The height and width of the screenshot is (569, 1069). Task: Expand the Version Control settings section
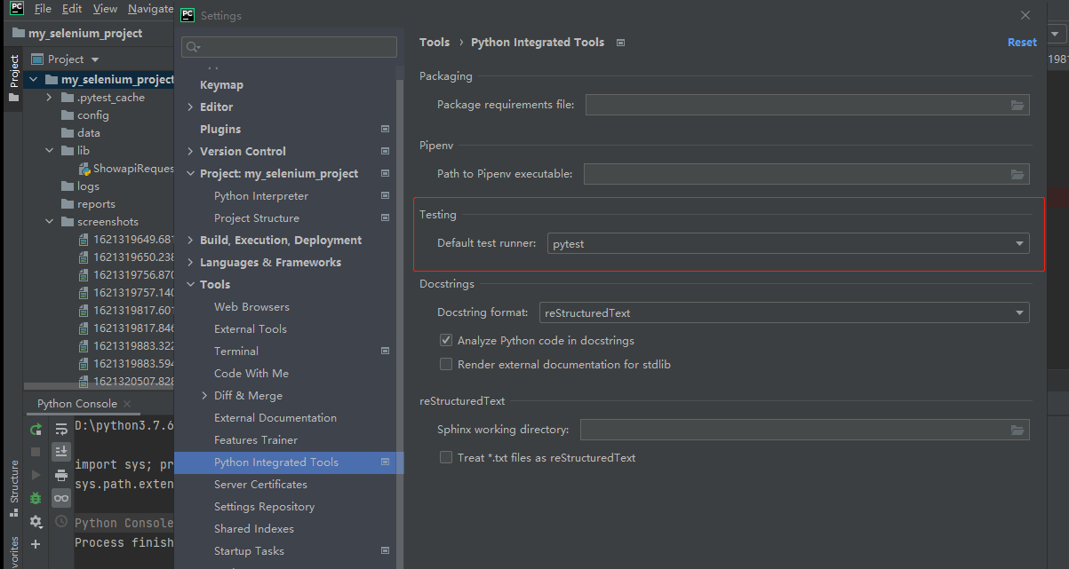(190, 151)
